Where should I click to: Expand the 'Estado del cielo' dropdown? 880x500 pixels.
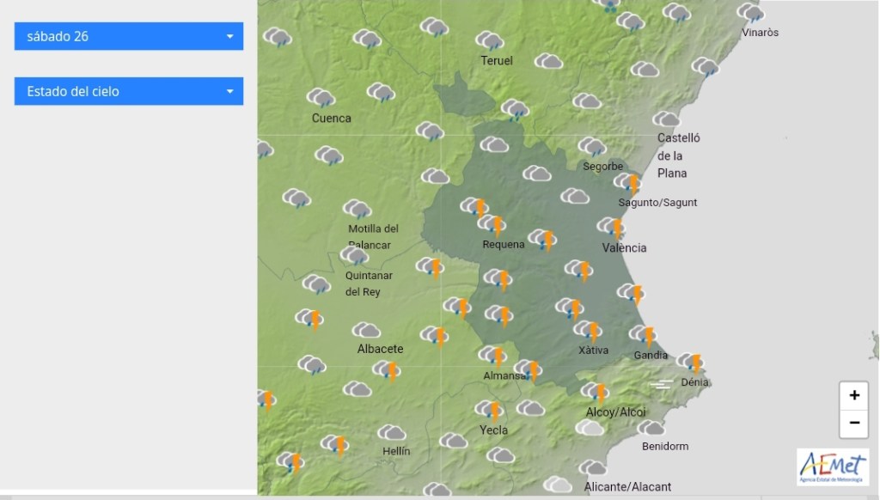(129, 91)
